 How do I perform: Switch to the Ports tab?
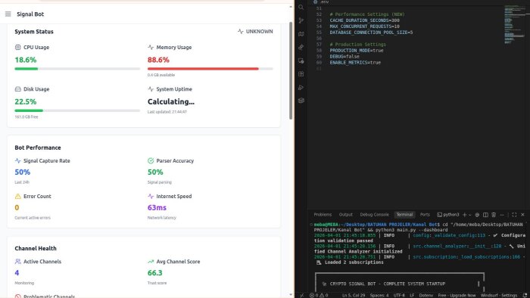pos(425,215)
